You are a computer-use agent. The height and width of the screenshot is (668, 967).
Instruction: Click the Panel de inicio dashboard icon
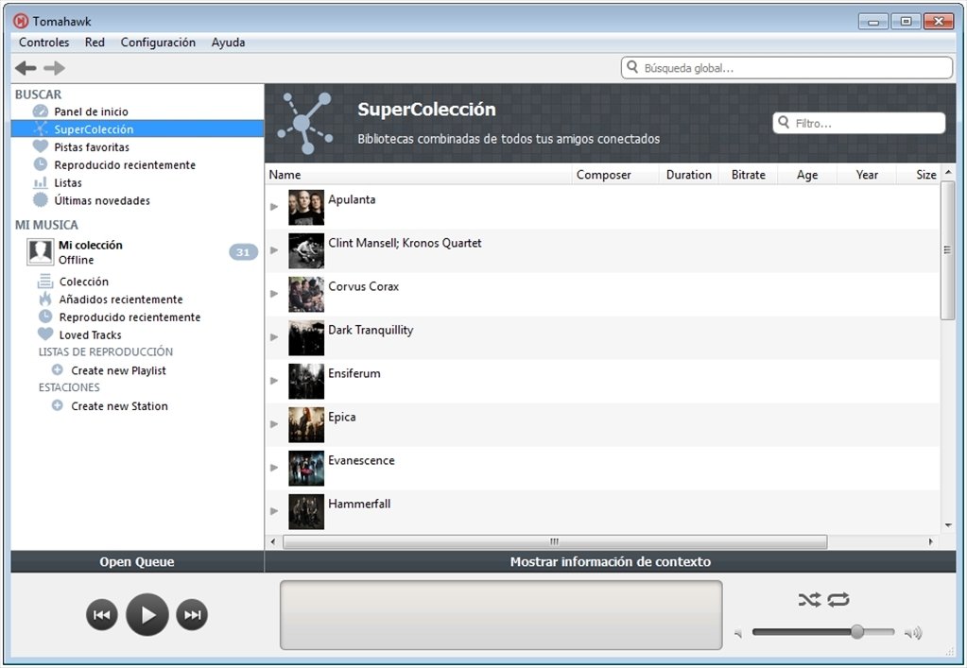[x=40, y=111]
